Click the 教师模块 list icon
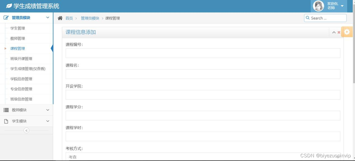This screenshot has height=161, width=355. (6, 110)
